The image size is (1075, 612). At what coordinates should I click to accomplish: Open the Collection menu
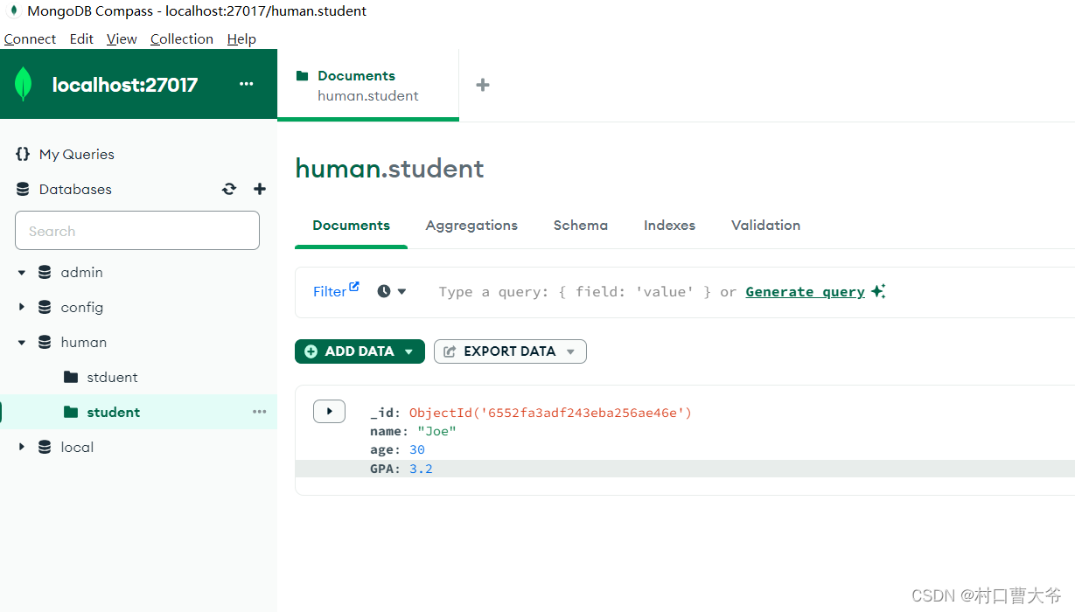click(181, 38)
